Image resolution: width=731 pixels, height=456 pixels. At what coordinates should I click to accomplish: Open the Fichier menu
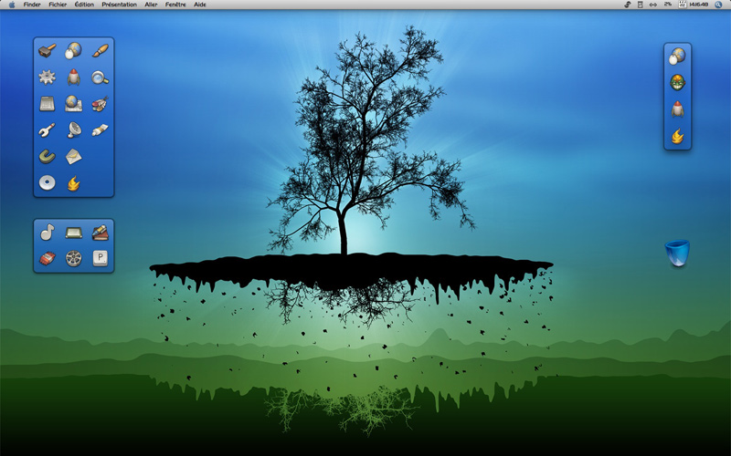pyautogui.click(x=58, y=5)
